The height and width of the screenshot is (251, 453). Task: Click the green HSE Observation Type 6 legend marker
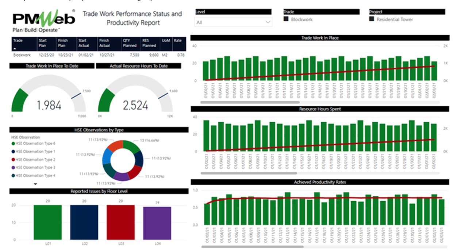tap(13, 144)
